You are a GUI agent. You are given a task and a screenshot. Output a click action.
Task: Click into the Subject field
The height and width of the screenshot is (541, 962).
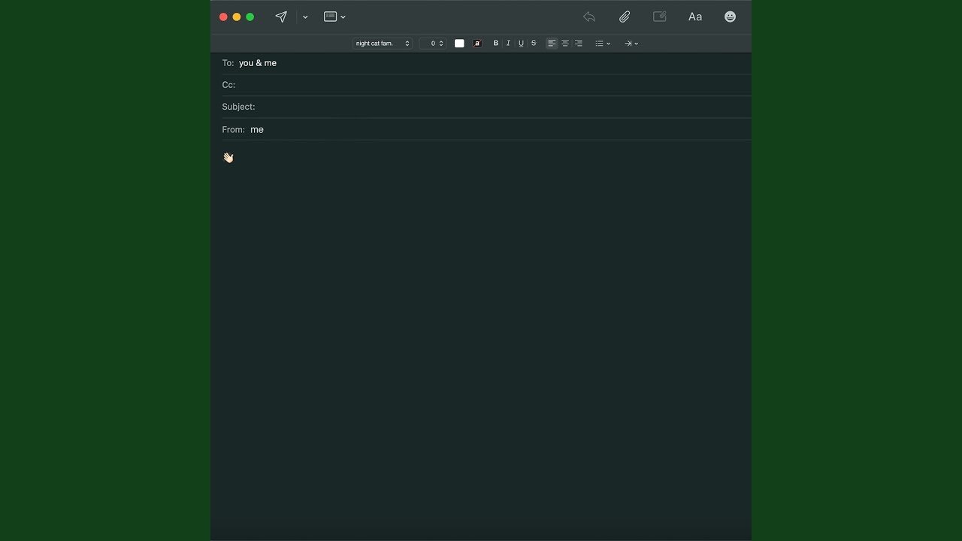coord(481,107)
